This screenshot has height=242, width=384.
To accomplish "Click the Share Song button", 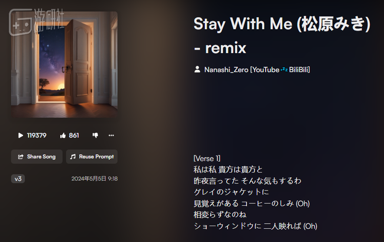I will pos(37,157).
